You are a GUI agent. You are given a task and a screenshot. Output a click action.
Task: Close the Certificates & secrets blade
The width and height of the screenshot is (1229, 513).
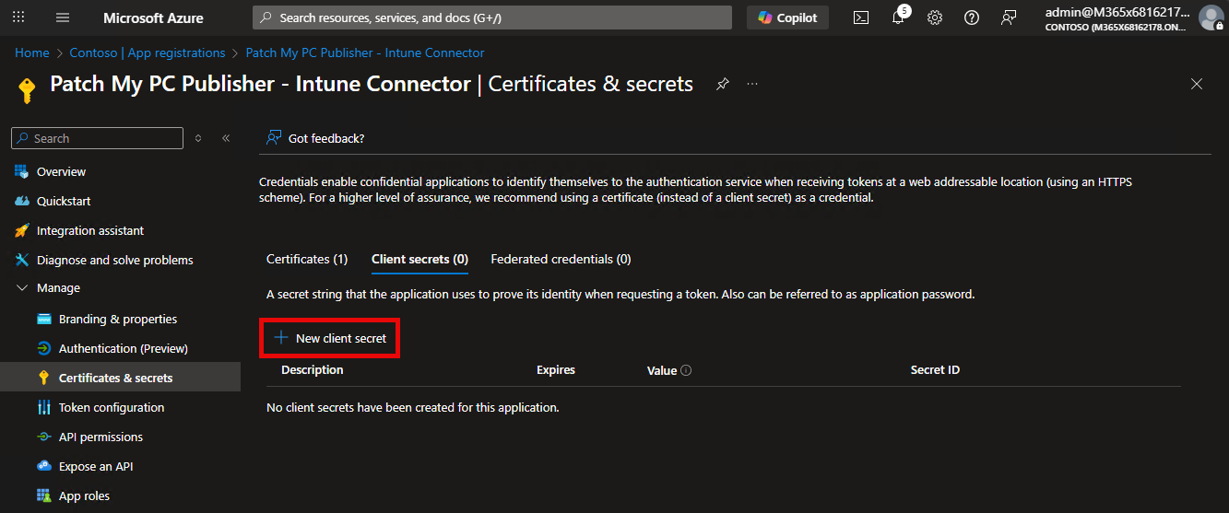1197,84
